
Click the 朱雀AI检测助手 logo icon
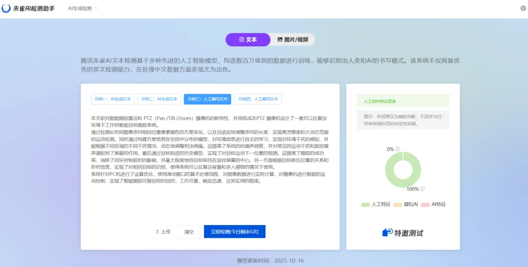click(6, 8)
